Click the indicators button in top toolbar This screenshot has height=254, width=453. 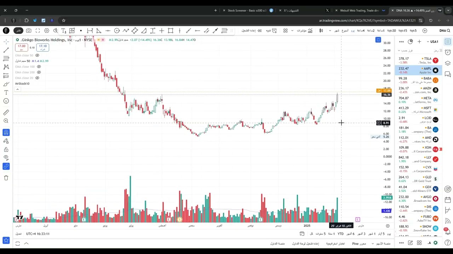pyautogui.click(x=304, y=31)
